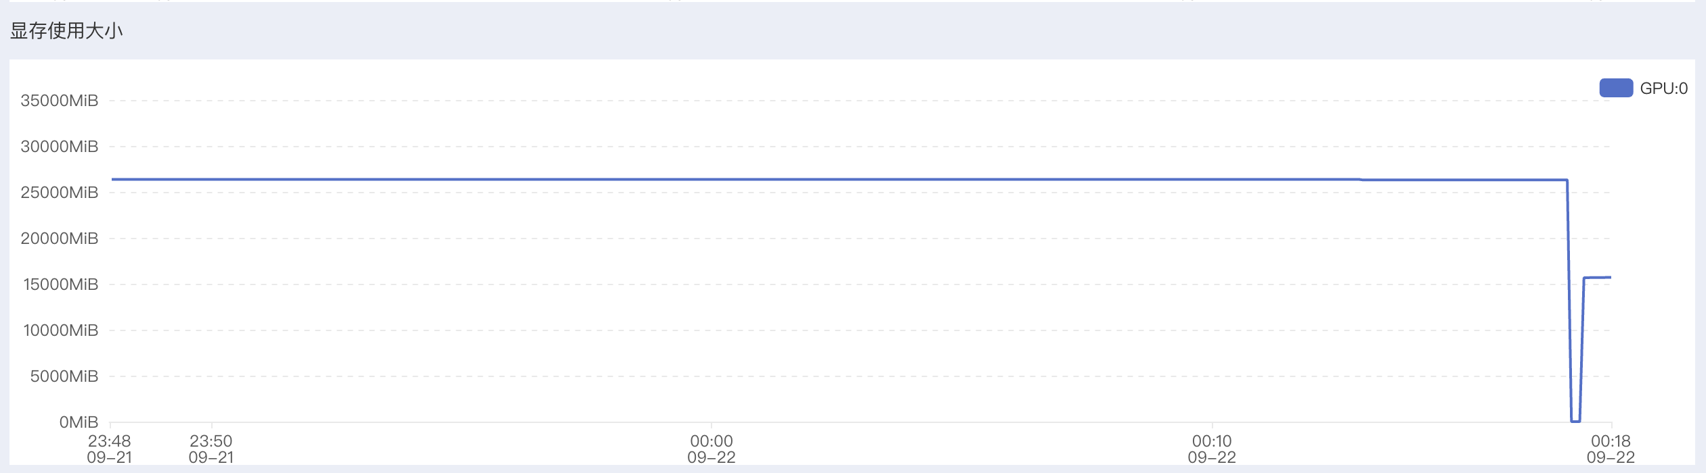Click the 25000MiB y-axis label
Viewport: 1706px width, 473px height.
60,193
